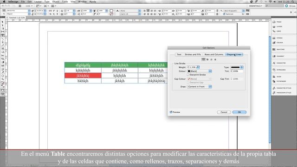This screenshot has height=167, width=297.
Task: Click the CS Live icon
Action: tap(287, 6)
